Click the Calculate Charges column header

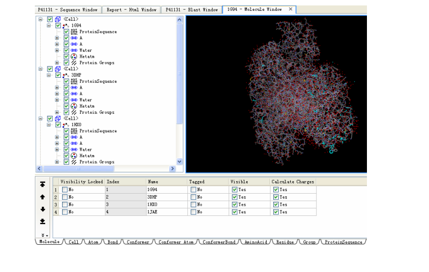pyautogui.click(x=292, y=182)
